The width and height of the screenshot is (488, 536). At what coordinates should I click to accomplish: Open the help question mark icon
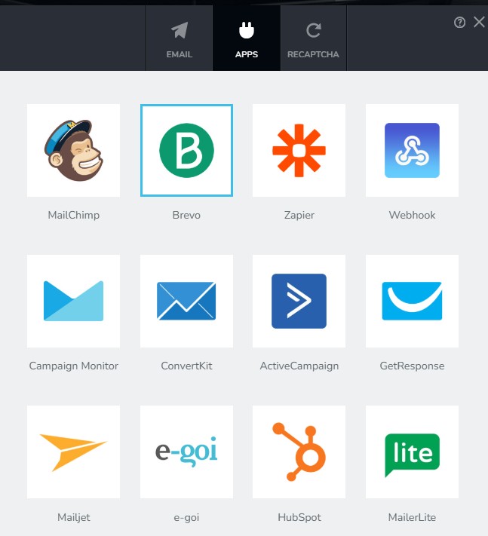point(459,23)
